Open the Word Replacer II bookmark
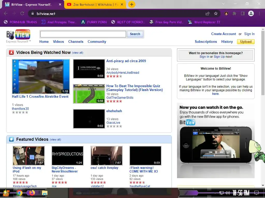This screenshot has height=198, width=265. (204, 22)
